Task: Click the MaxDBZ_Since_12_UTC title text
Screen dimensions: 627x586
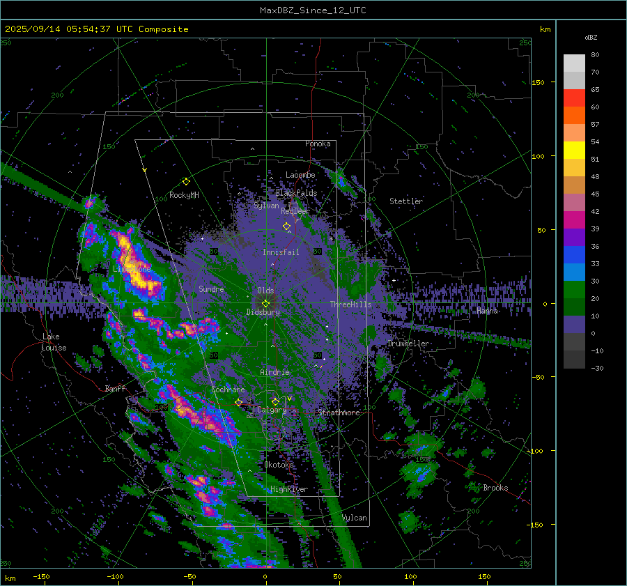Action: pyautogui.click(x=313, y=10)
